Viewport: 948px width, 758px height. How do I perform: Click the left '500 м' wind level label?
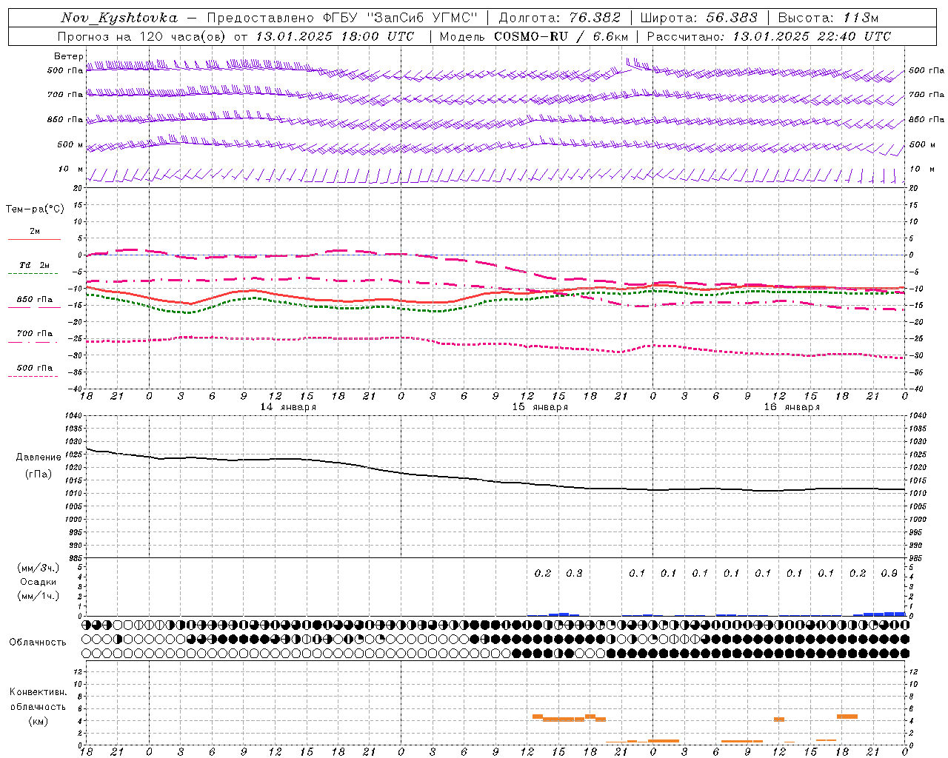(70, 145)
